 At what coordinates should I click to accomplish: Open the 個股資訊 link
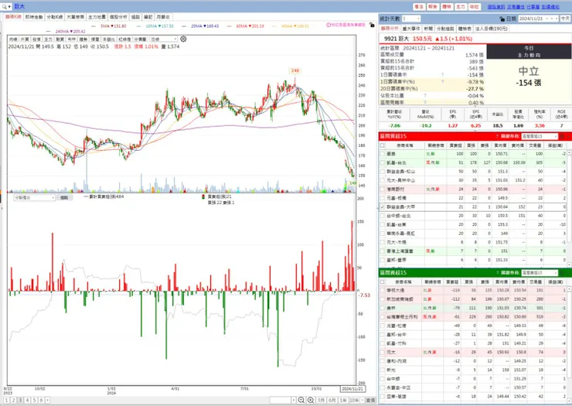click(x=496, y=7)
